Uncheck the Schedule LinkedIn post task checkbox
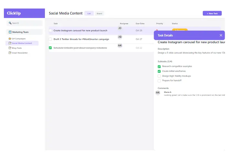The width and height of the screenshot is (228, 155). [x=50, y=48]
